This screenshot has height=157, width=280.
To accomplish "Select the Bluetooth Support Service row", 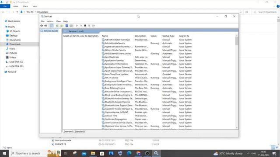I will click(x=147, y=102).
